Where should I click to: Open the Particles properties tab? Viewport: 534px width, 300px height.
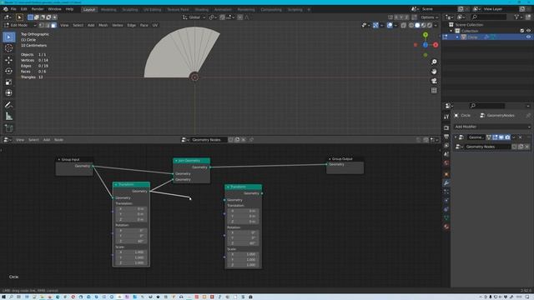(x=446, y=192)
